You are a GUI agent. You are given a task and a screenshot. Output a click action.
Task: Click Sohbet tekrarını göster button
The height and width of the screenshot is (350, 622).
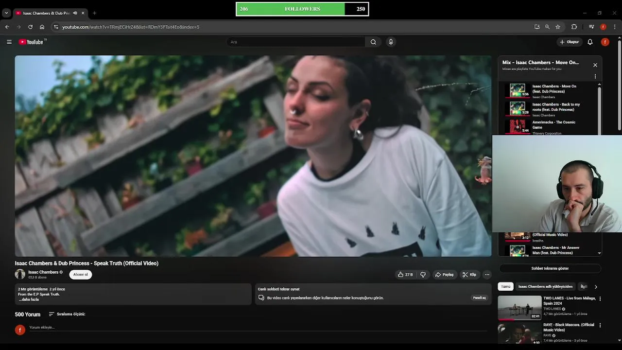tap(550, 268)
